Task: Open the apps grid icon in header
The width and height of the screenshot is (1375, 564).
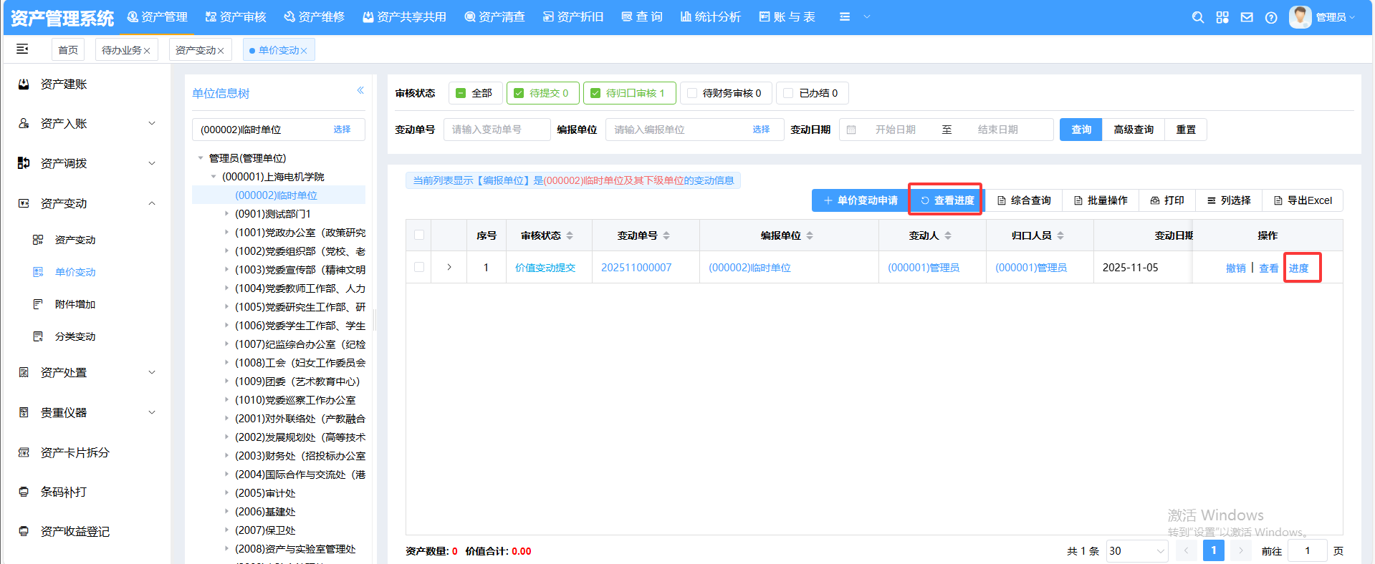Action: pyautogui.click(x=1222, y=17)
